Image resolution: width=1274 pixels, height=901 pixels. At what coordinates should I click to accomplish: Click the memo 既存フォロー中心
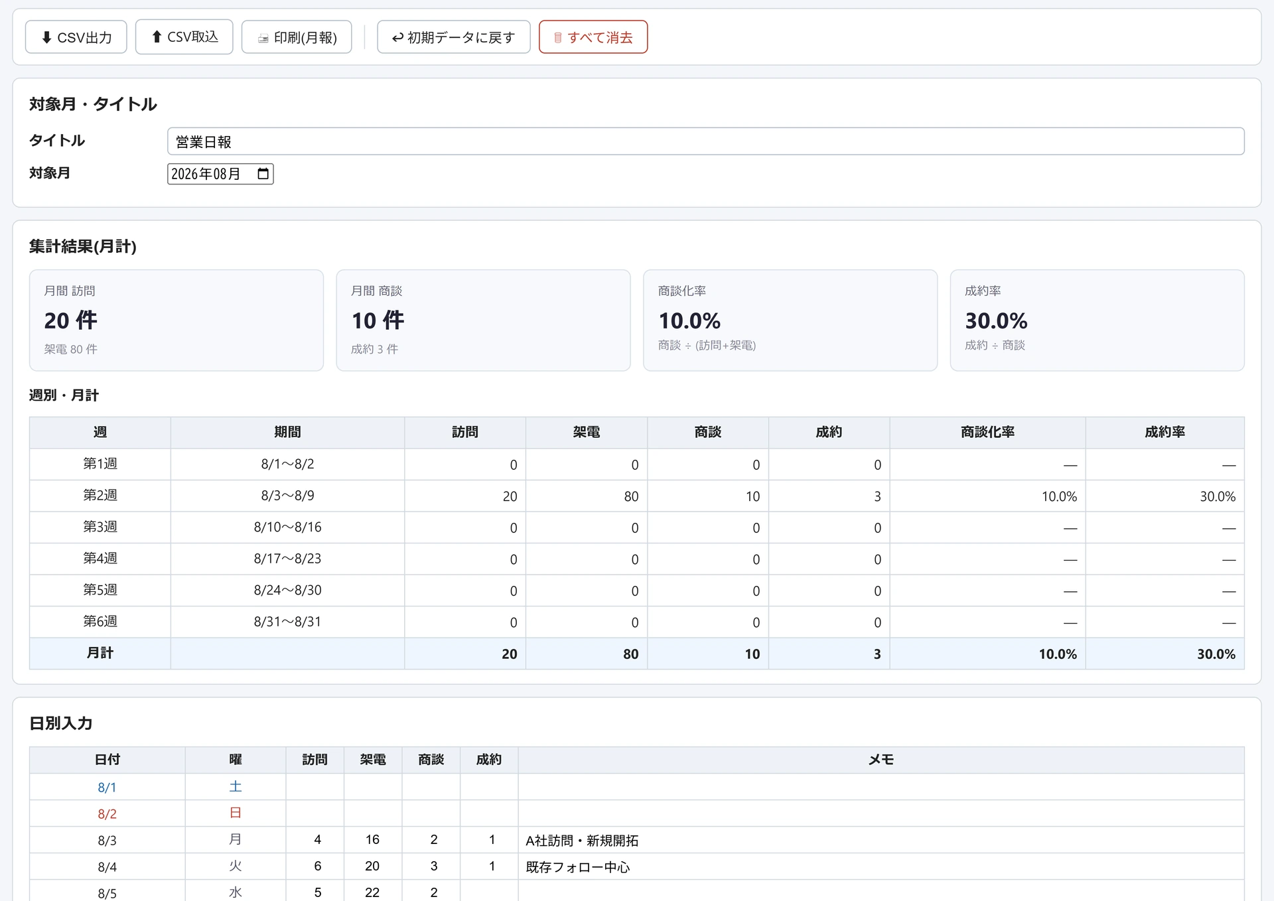point(881,866)
